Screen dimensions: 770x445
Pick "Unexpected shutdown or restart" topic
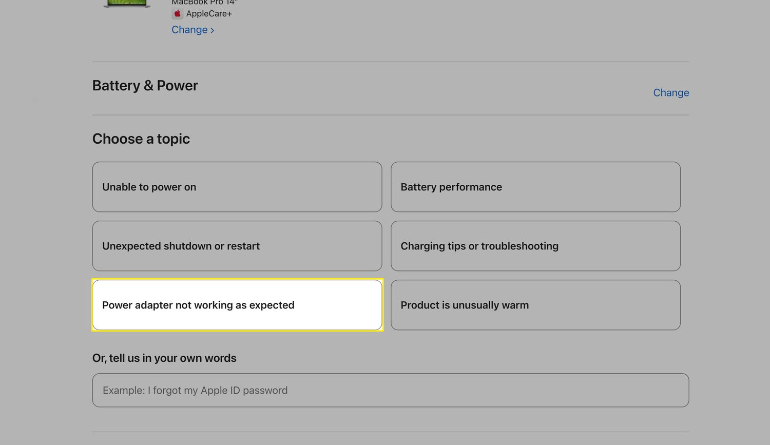point(237,246)
